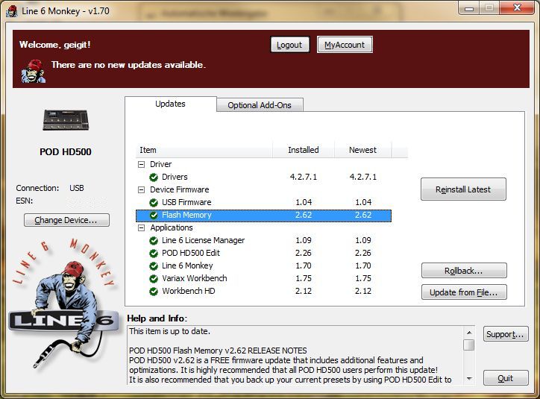Log out using the Logout button
The height and width of the screenshot is (399, 540).
point(289,45)
